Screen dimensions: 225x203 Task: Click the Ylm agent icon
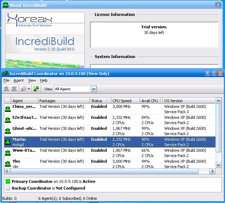tap(8, 164)
